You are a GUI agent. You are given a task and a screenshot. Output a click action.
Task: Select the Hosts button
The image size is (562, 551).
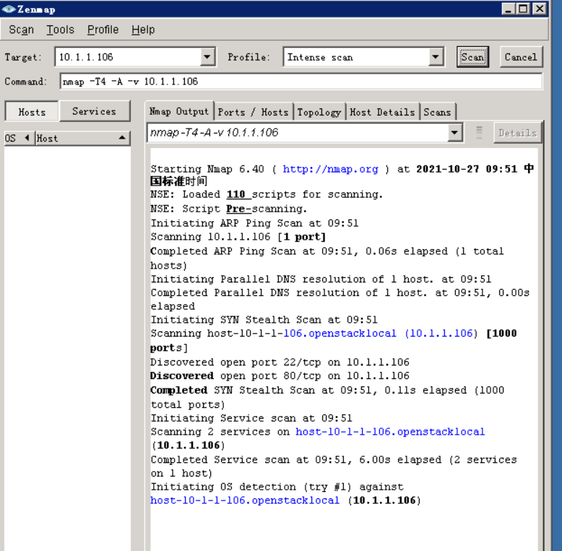click(x=32, y=112)
